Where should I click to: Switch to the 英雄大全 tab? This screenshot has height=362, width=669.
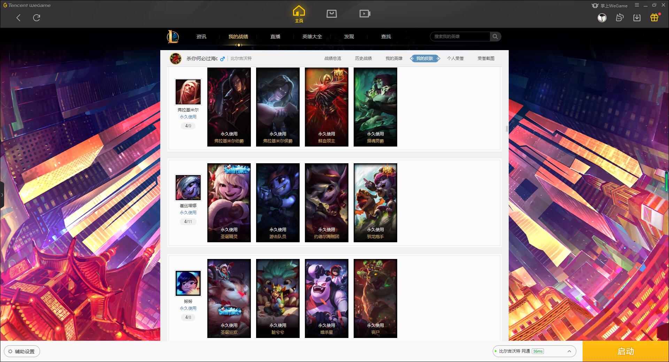pos(312,37)
